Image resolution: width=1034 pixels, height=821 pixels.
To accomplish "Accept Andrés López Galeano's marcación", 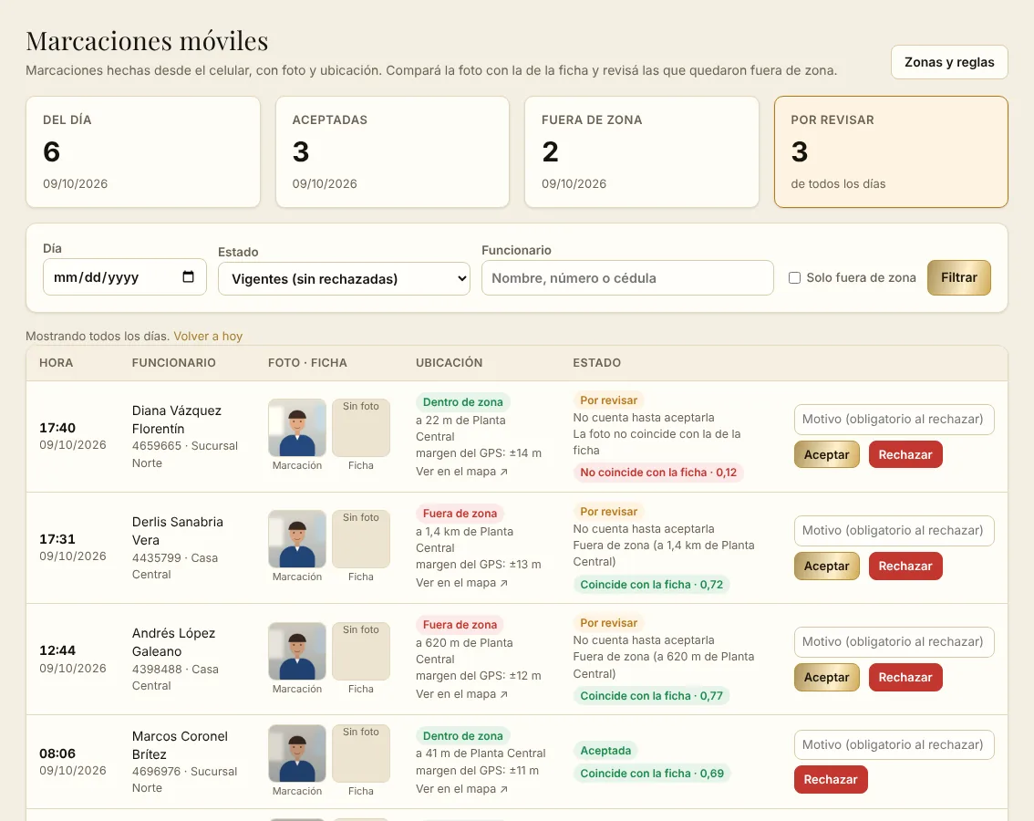I will pyautogui.click(x=826, y=677).
